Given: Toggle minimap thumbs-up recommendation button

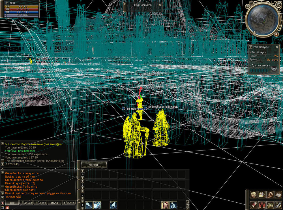Looking at the screenshot, I should click(276, 34).
